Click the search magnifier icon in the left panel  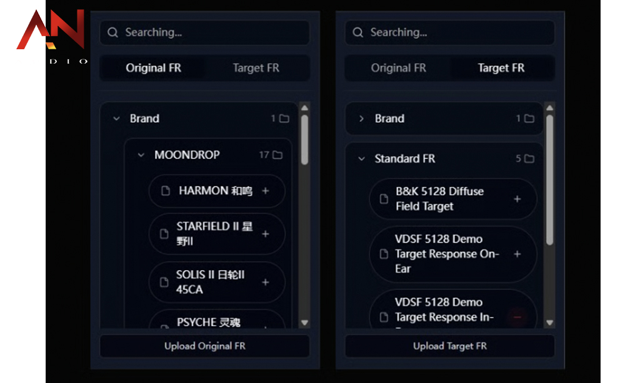point(112,32)
